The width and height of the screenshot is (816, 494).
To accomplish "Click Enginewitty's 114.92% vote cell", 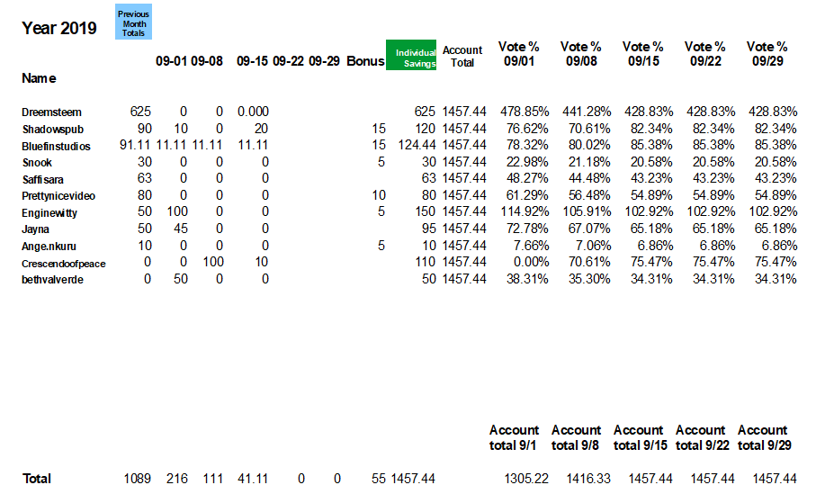I will click(x=524, y=211).
